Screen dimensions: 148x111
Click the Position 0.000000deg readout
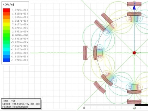[15, 107]
